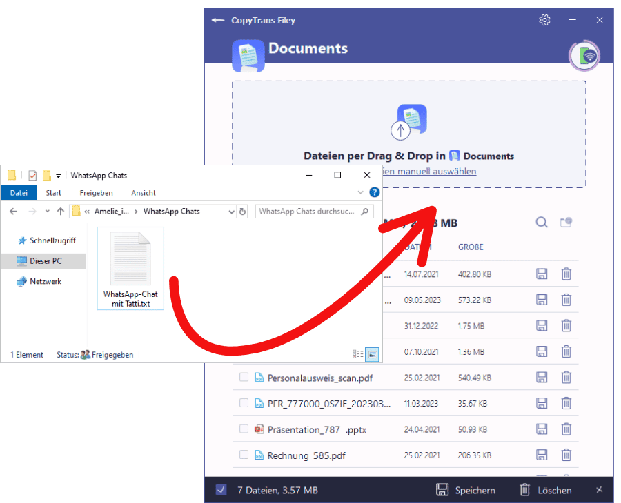Open the document list search magnifier

tap(542, 223)
